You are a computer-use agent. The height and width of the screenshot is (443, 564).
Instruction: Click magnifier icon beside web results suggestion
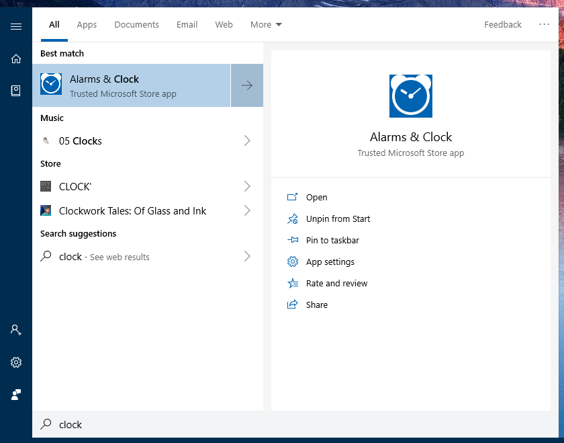[x=46, y=256]
